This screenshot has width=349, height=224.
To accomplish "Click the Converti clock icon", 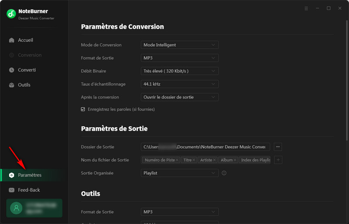I will point(12,70).
